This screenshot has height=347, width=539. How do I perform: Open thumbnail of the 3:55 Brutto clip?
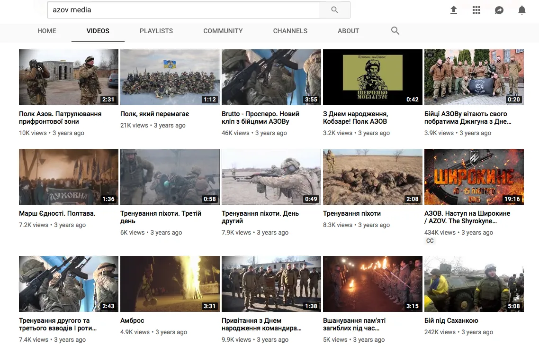(271, 77)
